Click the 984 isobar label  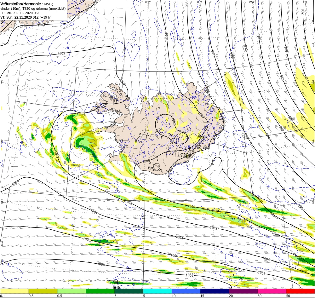click(306, 78)
